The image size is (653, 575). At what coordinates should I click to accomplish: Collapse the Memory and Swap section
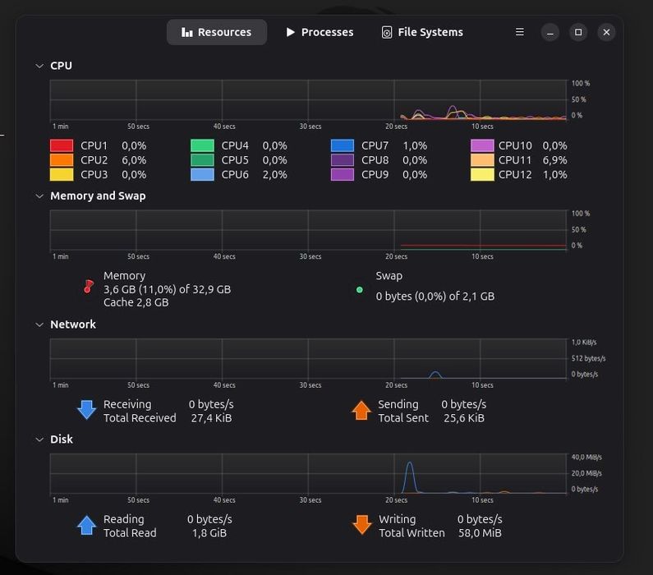pos(39,196)
